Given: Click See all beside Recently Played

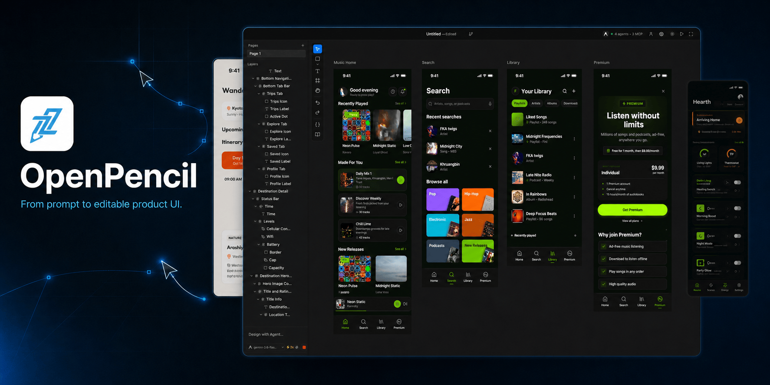Looking at the screenshot, I should [401, 104].
